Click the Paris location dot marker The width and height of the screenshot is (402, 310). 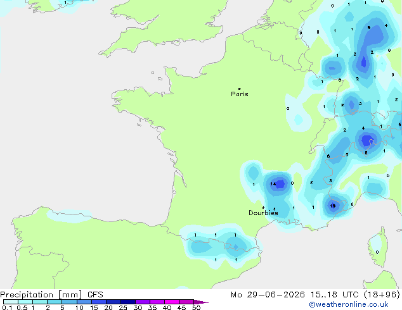pyautogui.click(x=240, y=89)
